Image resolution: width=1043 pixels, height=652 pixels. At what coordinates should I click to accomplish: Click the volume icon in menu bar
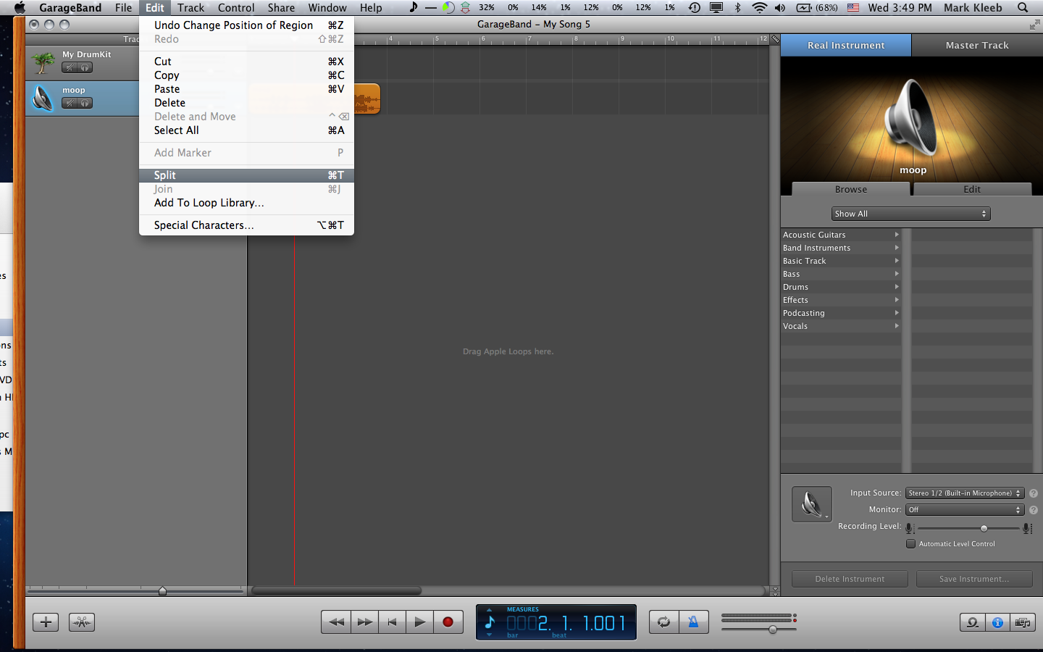[780, 8]
